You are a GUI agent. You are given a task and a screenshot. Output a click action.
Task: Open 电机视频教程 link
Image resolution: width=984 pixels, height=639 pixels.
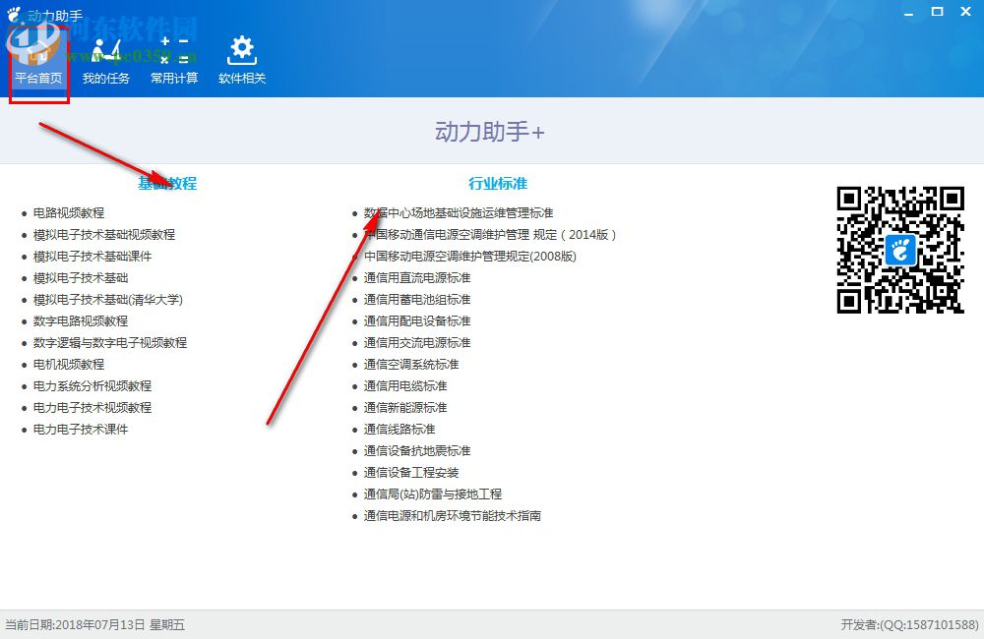[68, 364]
